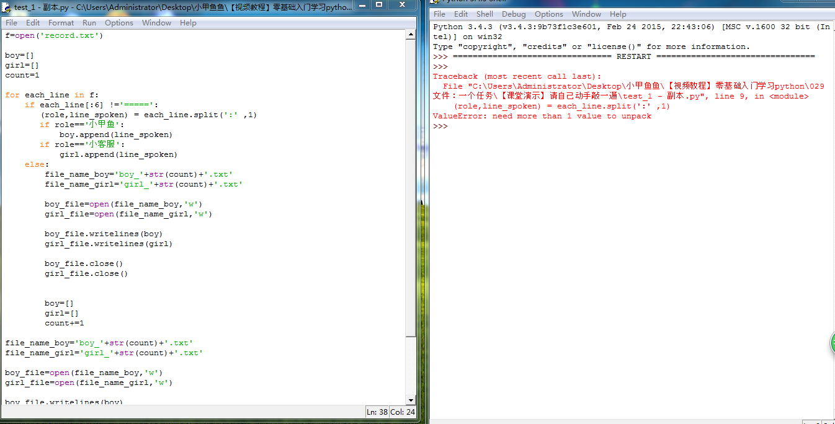The height and width of the screenshot is (424, 835).
Task: Click the editor window's Python file icon
Action: click(x=7, y=7)
